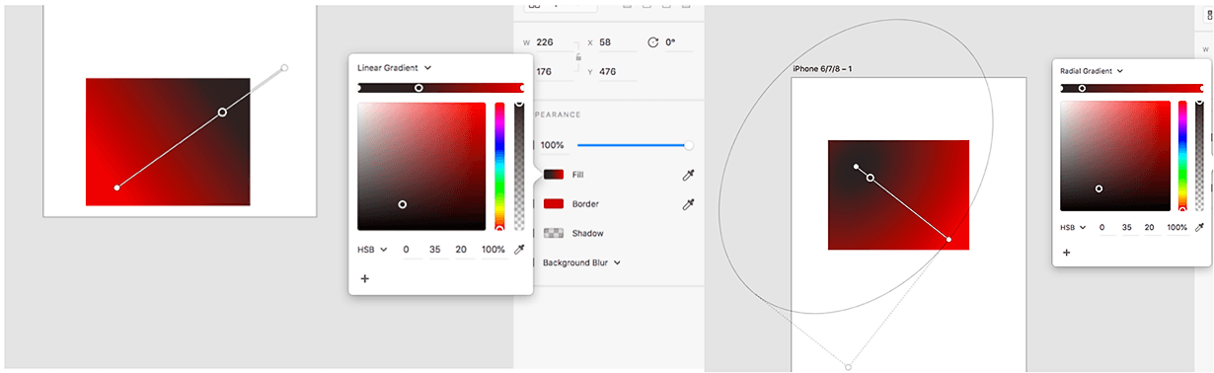Pick color with Border eyedropper
The height and width of the screenshot is (373, 1214).
click(689, 204)
